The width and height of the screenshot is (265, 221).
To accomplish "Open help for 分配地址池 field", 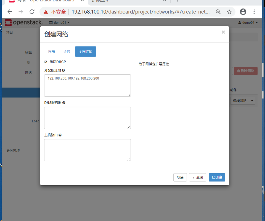I will click(63, 70).
